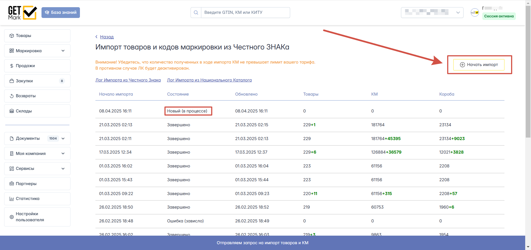This screenshot has height=250, width=531.
Task: Click the Ошибка (зависло) status cell
Action: (x=185, y=221)
